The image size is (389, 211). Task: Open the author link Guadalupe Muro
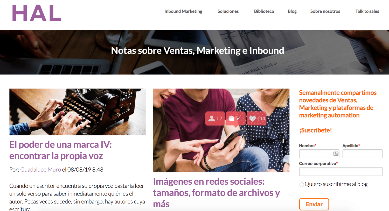(x=41, y=170)
